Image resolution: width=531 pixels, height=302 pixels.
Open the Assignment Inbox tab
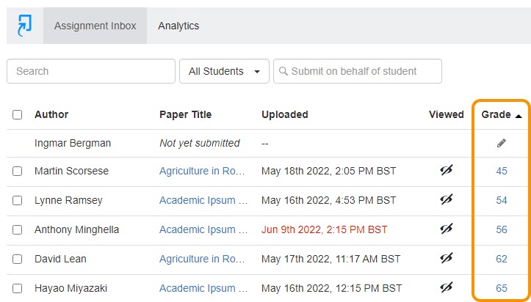pyautogui.click(x=95, y=26)
